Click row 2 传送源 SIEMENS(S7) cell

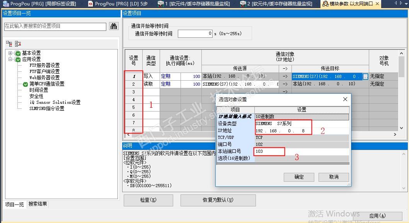(x=240, y=84)
